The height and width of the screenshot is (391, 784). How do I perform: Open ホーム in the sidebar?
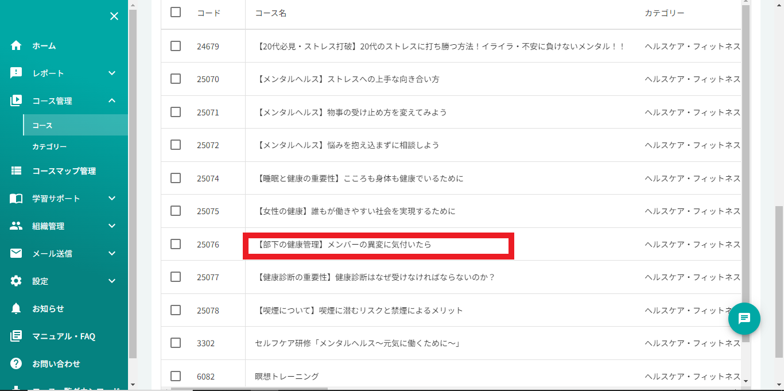44,45
